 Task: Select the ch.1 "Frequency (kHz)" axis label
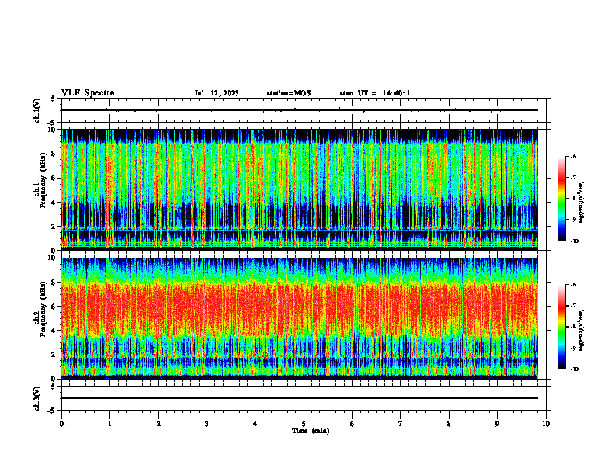(x=43, y=180)
